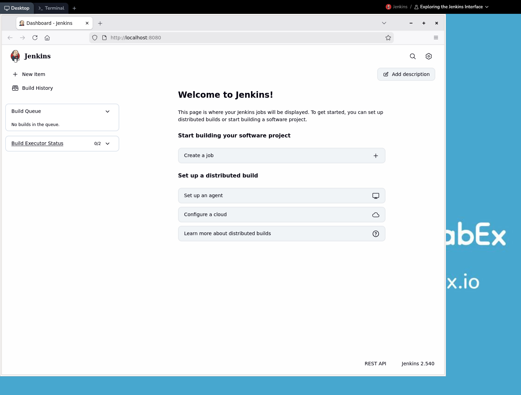Click the plus icon on Create a job

click(375, 155)
